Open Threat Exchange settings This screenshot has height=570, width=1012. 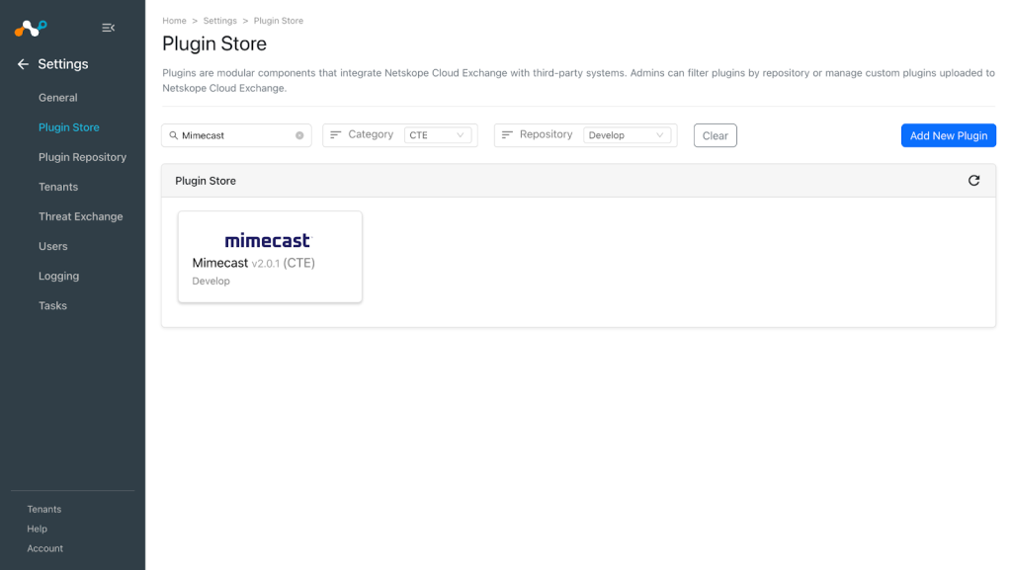click(x=81, y=216)
